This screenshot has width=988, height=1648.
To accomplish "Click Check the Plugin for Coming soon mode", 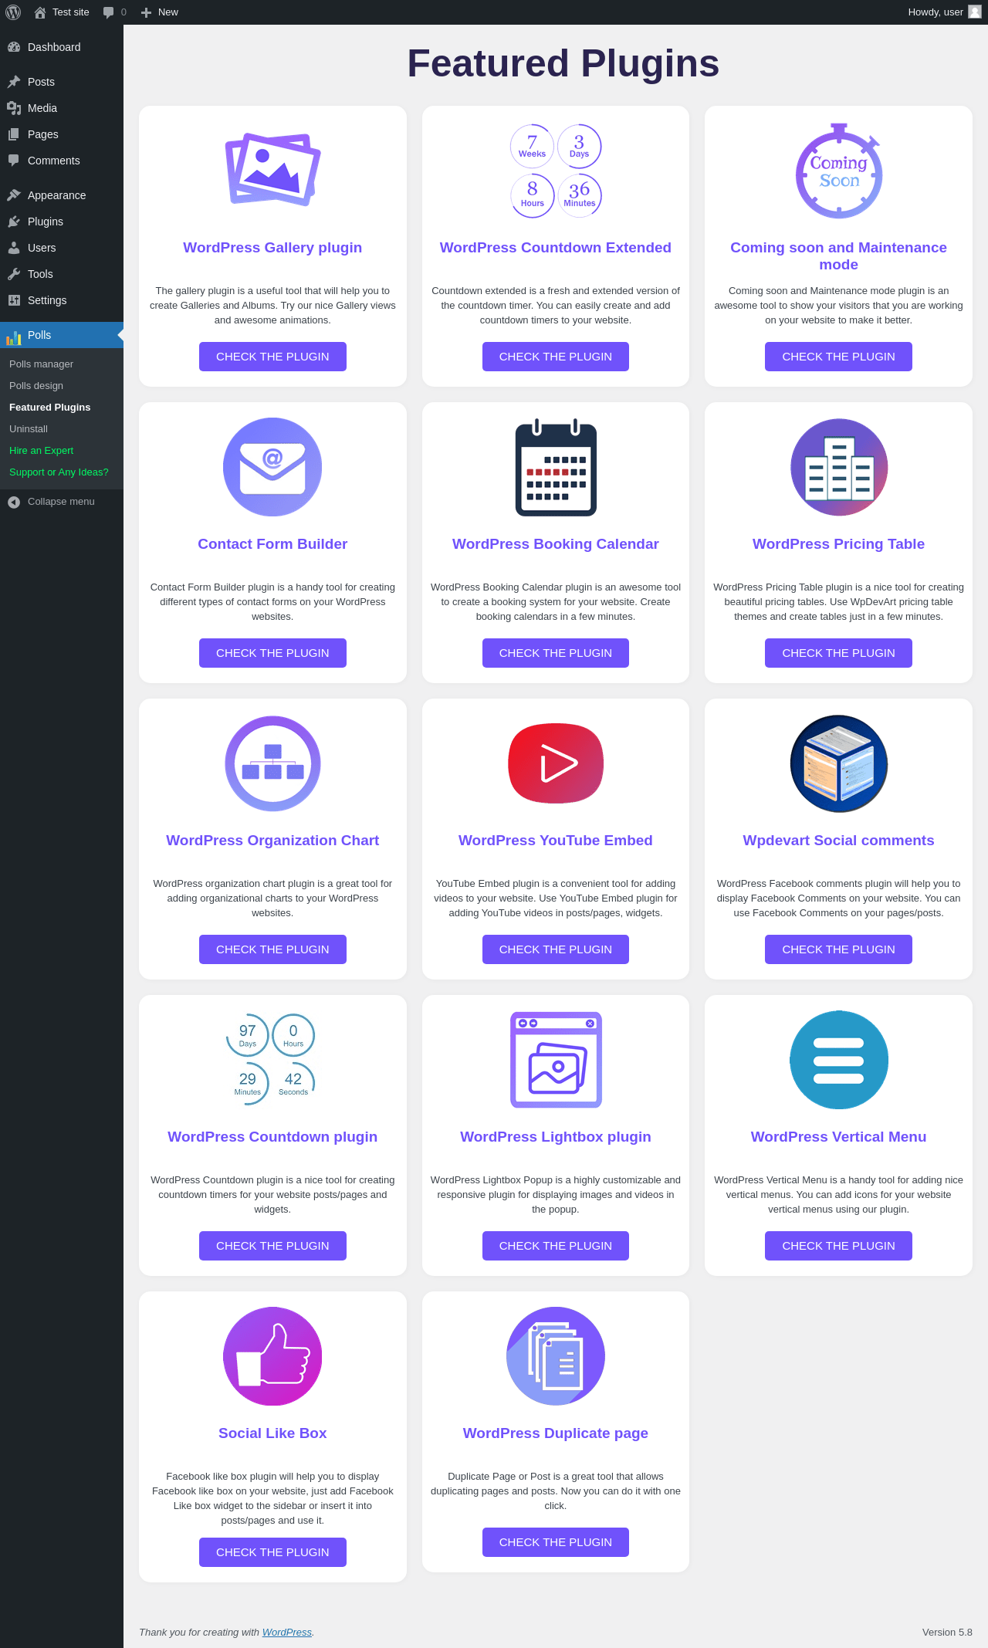I will point(838,357).
